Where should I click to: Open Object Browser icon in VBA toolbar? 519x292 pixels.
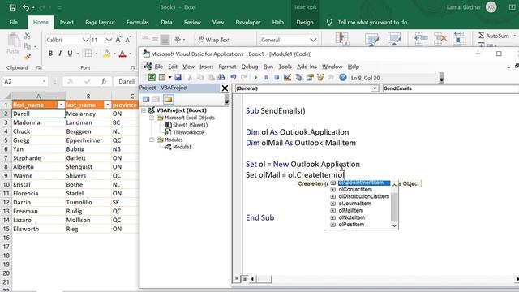tap(320, 78)
